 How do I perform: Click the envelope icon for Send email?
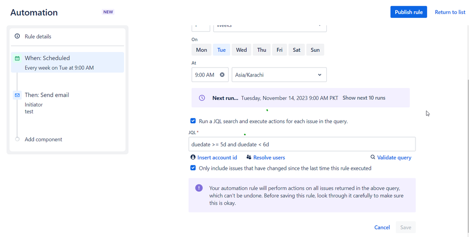pyautogui.click(x=17, y=95)
